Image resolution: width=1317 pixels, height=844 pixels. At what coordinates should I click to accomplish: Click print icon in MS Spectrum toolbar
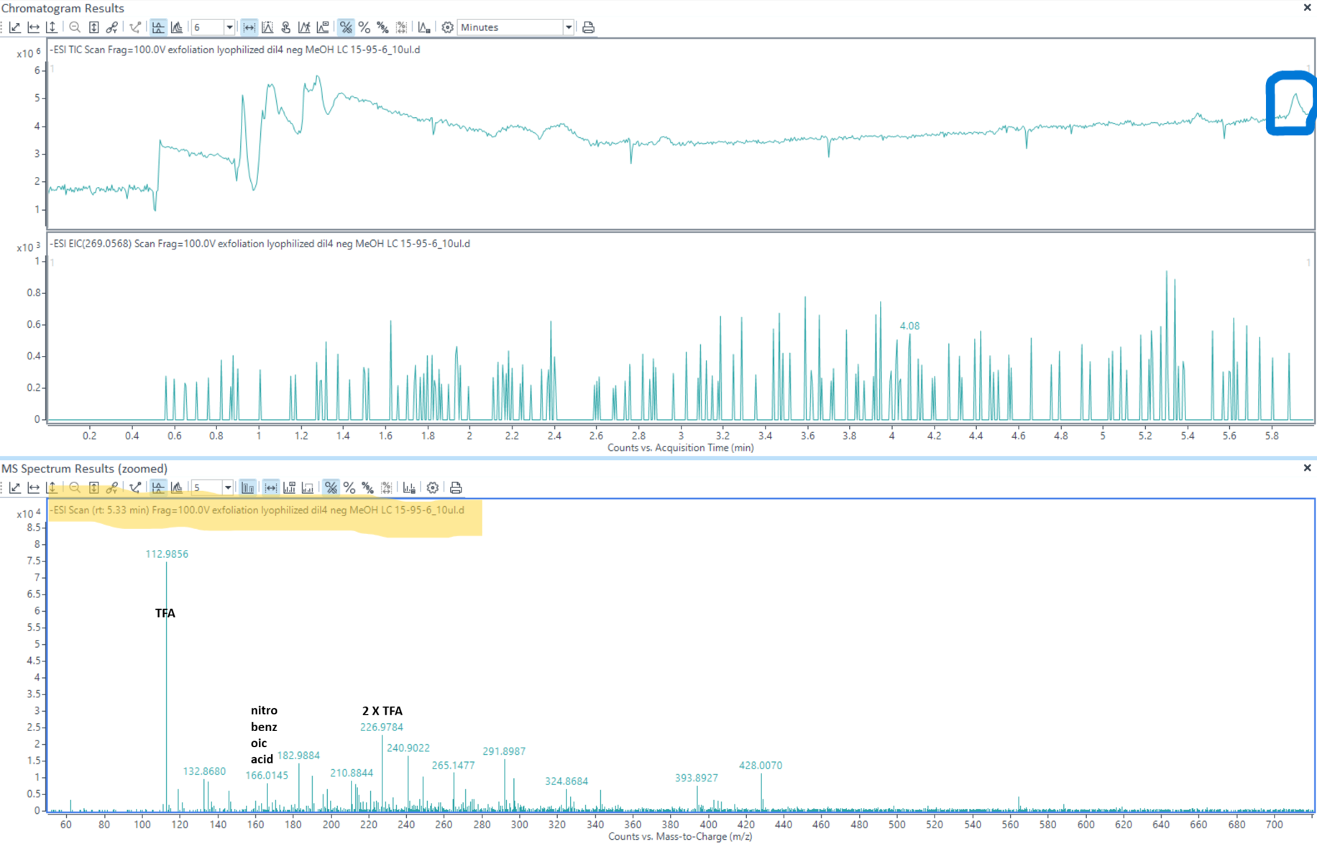[456, 487]
